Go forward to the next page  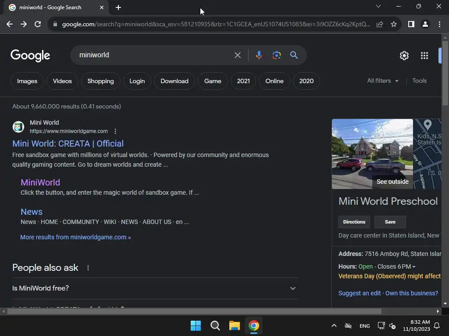(x=24, y=24)
